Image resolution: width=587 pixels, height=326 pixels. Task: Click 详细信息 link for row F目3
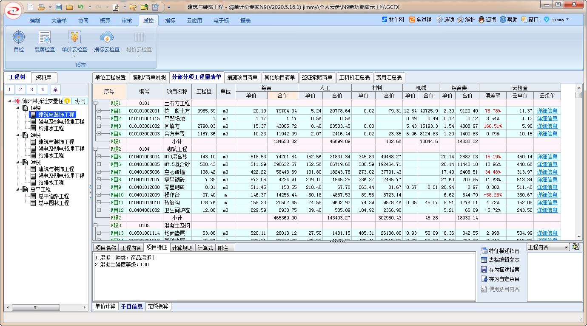point(547,126)
